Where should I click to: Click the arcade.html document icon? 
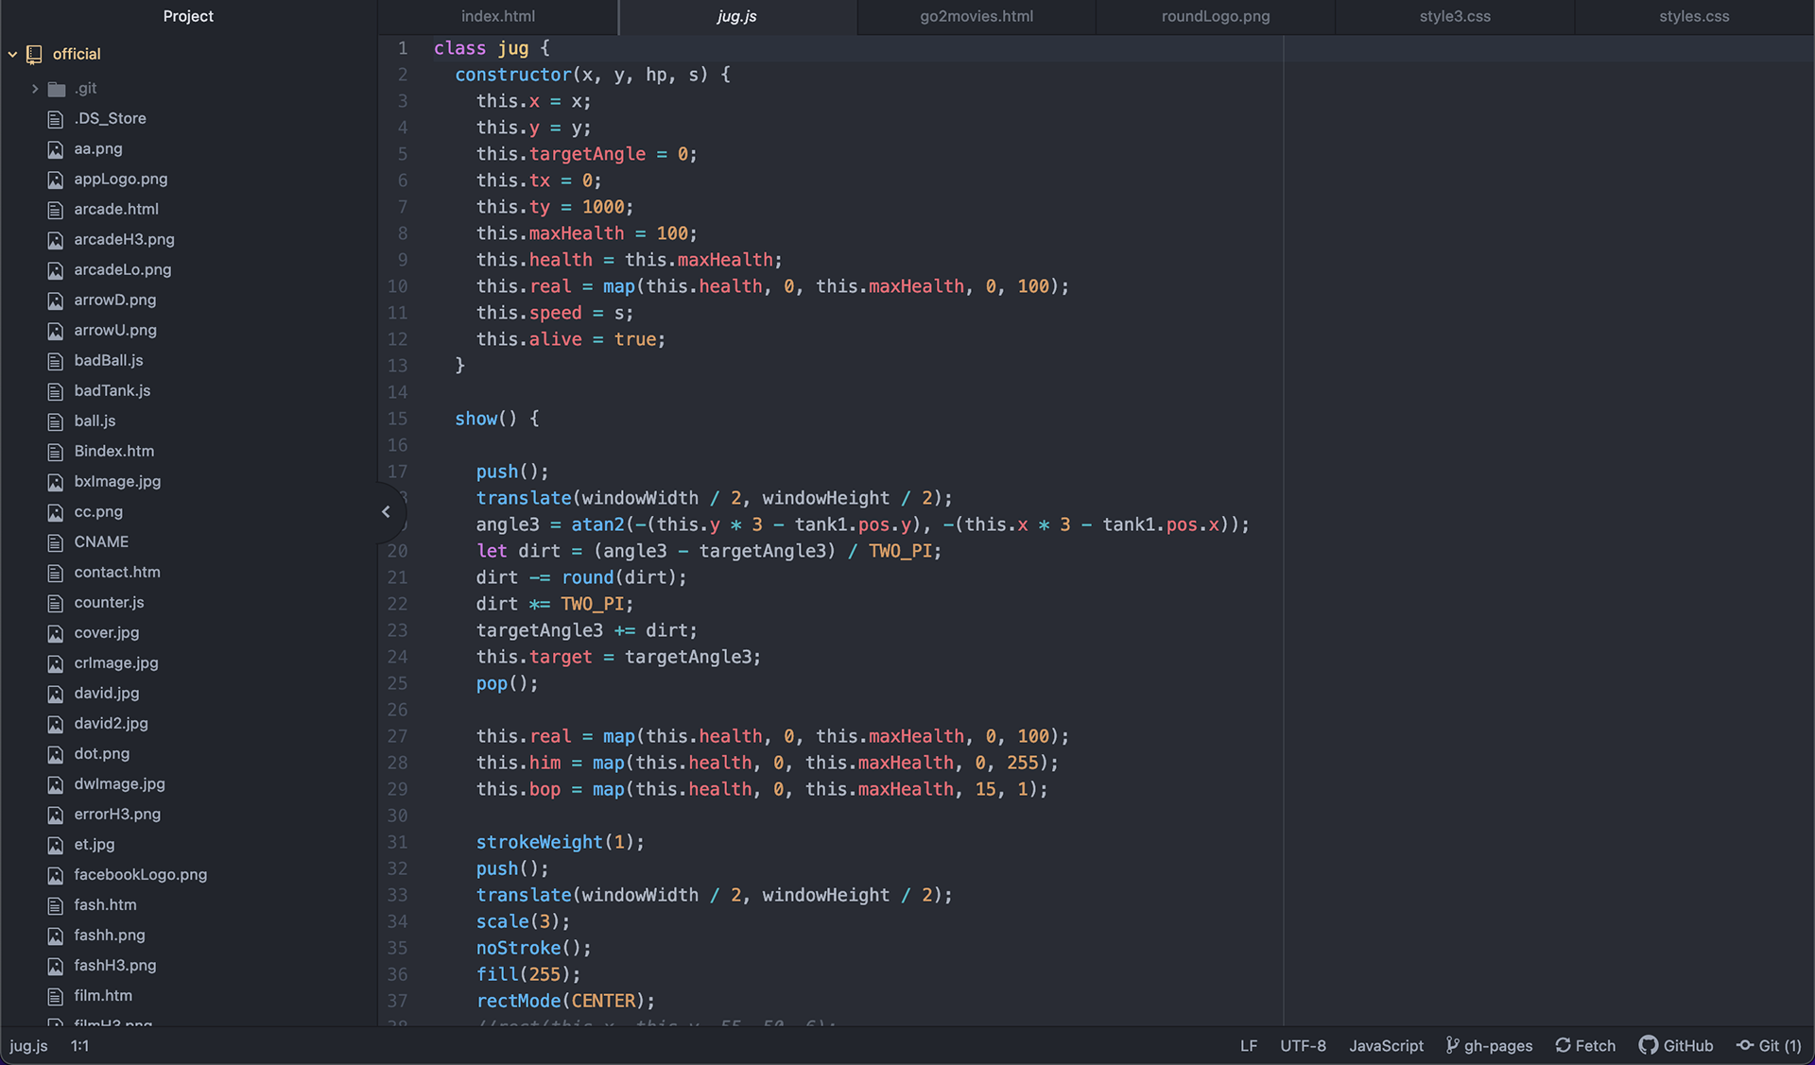[56, 210]
